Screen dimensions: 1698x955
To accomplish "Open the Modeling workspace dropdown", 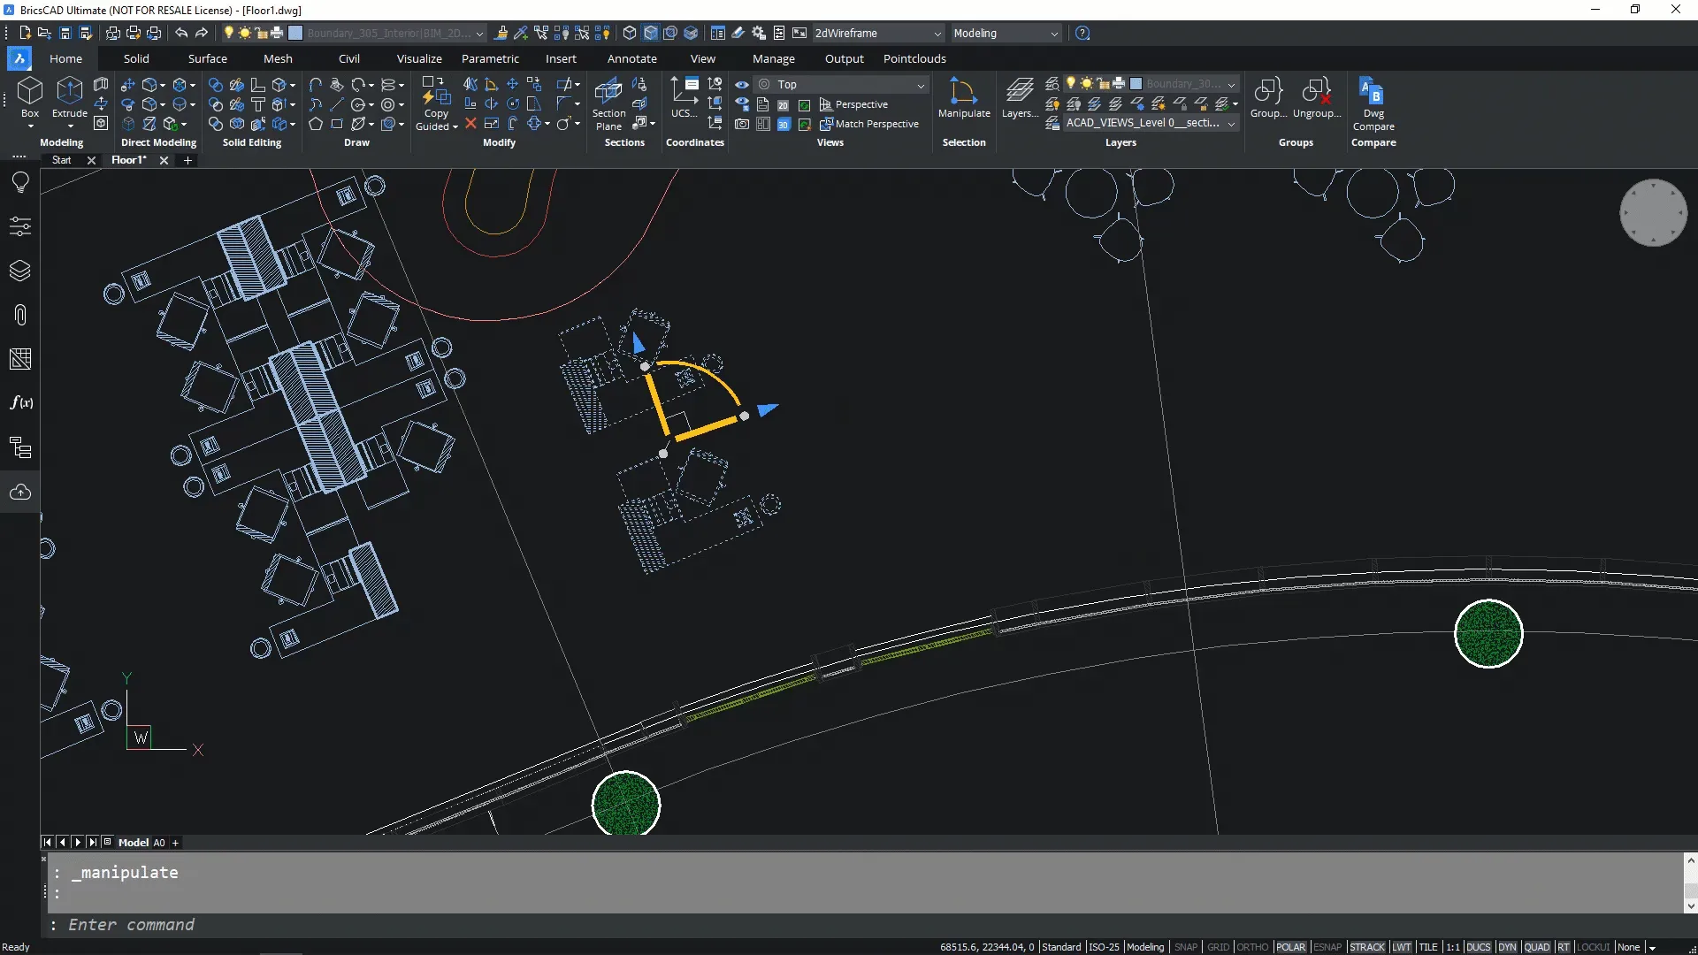I will (x=1054, y=34).
